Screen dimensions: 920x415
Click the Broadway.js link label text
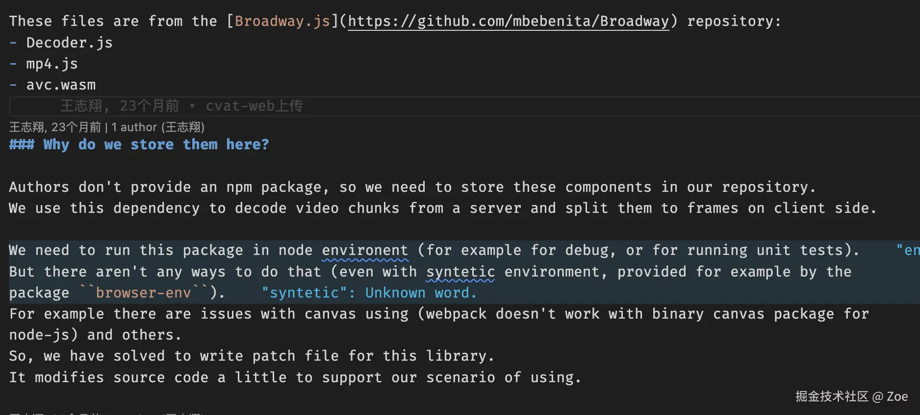point(282,21)
